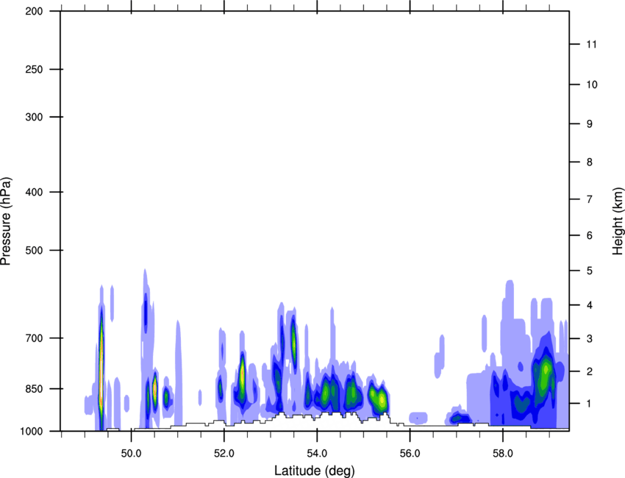
Task: Click the 58.0 latitude tick label
Action: click(x=503, y=454)
